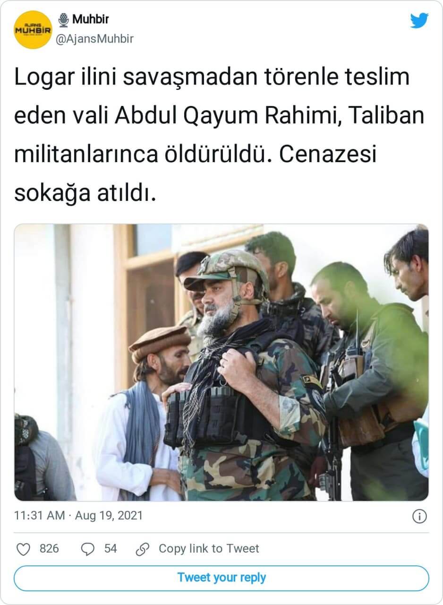Visit the @AjansMuhbir handle
Screen dimensions: 443x605
point(94,39)
